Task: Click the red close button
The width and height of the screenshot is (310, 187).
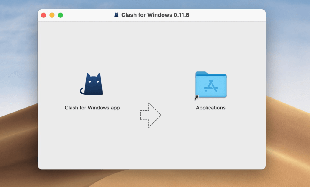Action: coord(43,14)
